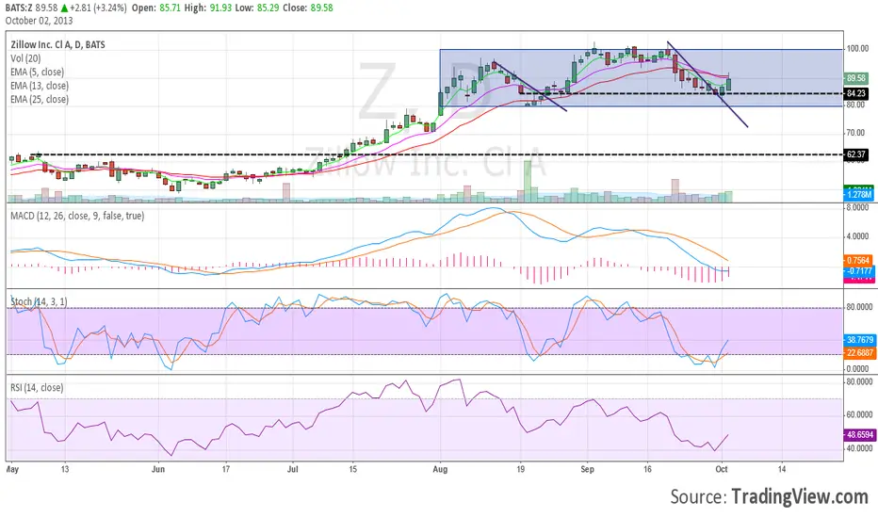Select the EMA (5, close) indicator label
The height and width of the screenshot is (518, 878).
pos(37,72)
